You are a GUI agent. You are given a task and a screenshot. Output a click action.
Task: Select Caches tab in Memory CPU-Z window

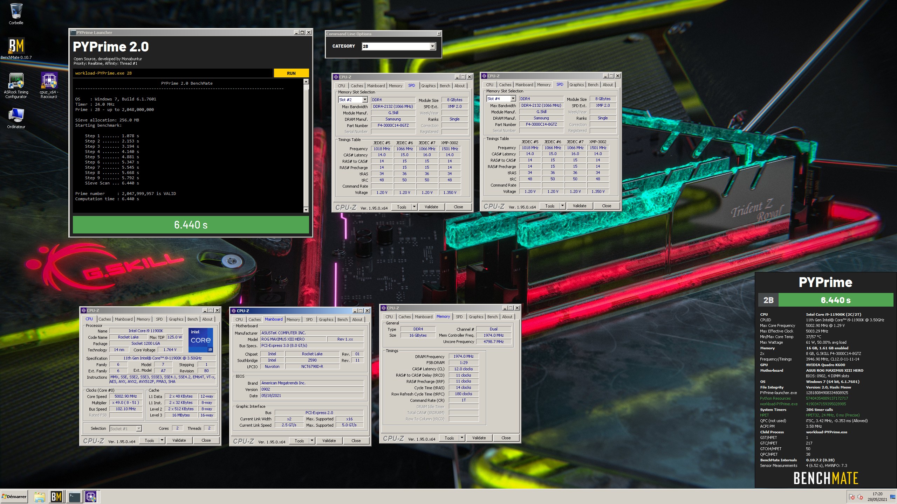404,317
